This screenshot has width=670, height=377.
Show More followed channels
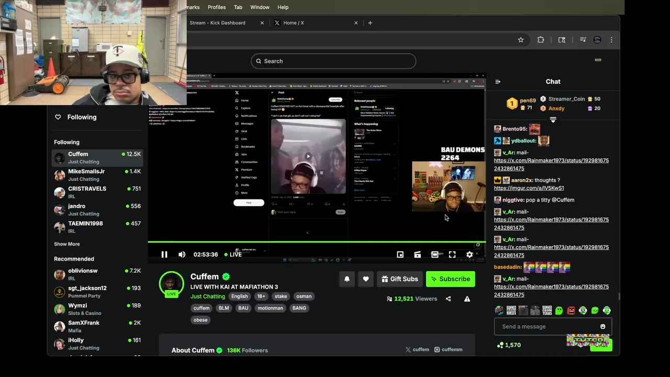click(x=67, y=244)
